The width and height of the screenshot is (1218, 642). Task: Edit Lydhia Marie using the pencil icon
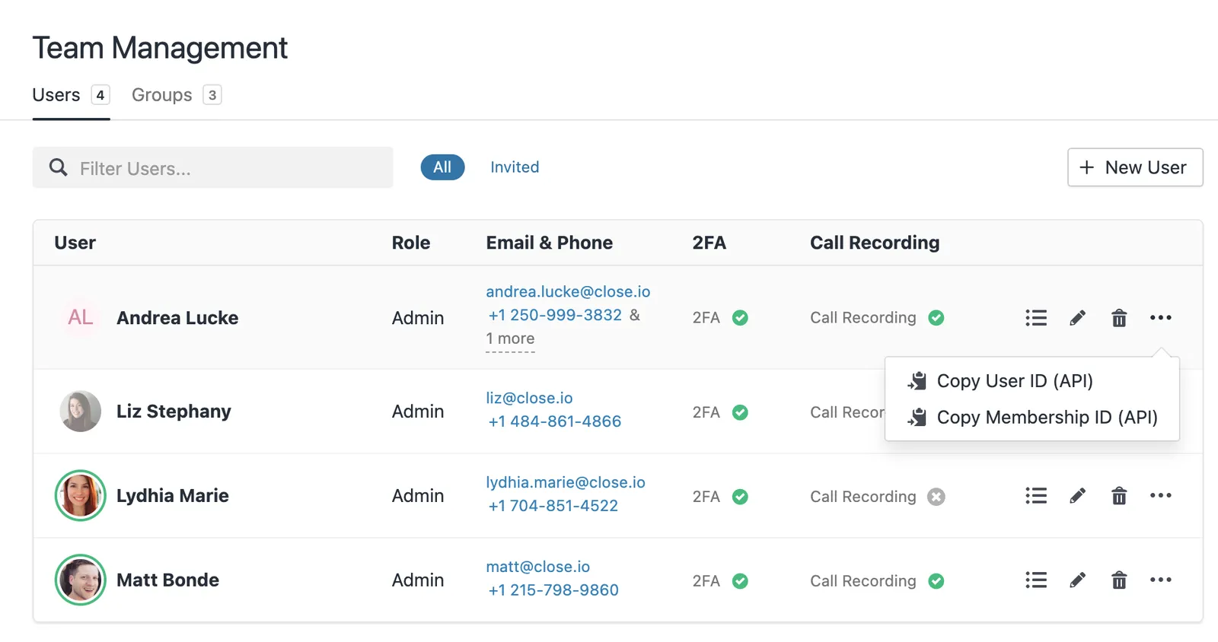point(1077,496)
